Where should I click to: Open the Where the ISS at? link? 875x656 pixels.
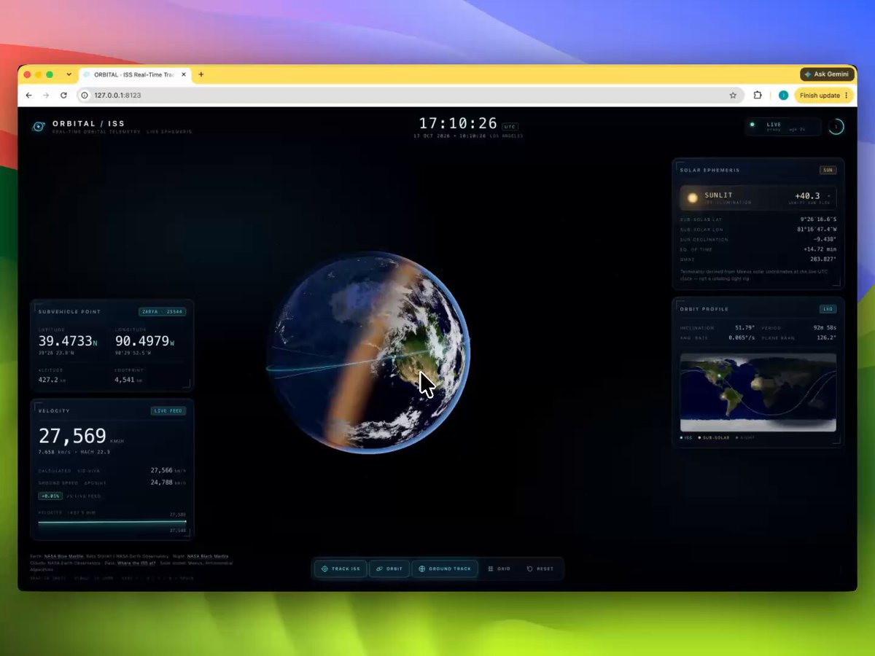[x=136, y=563]
